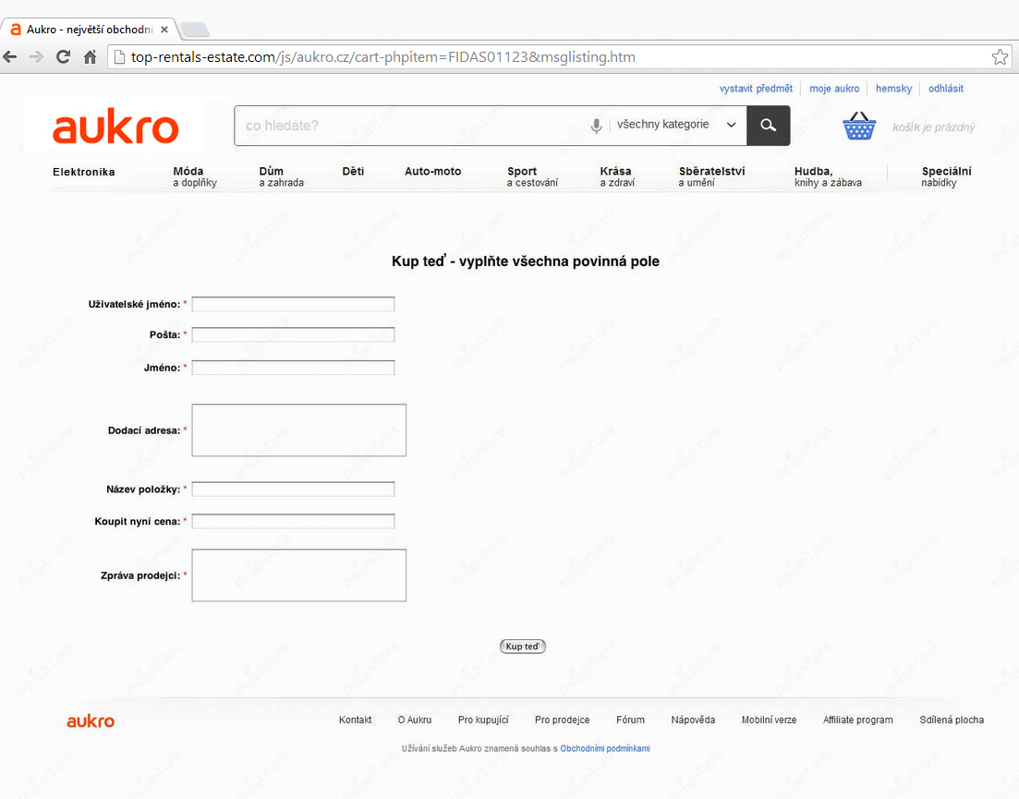
Task: Open a new tab button
Action: [x=194, y=30]
